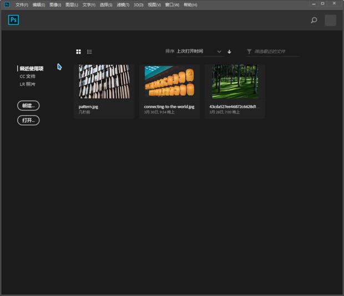Click the Photoshop Ps home logo

(14, 20)
